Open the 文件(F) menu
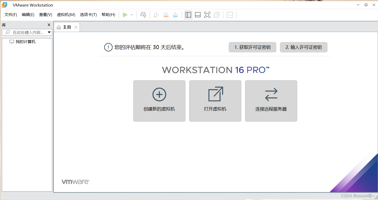The width and height of the screenshot is (378, 200). tap(11, 15)
